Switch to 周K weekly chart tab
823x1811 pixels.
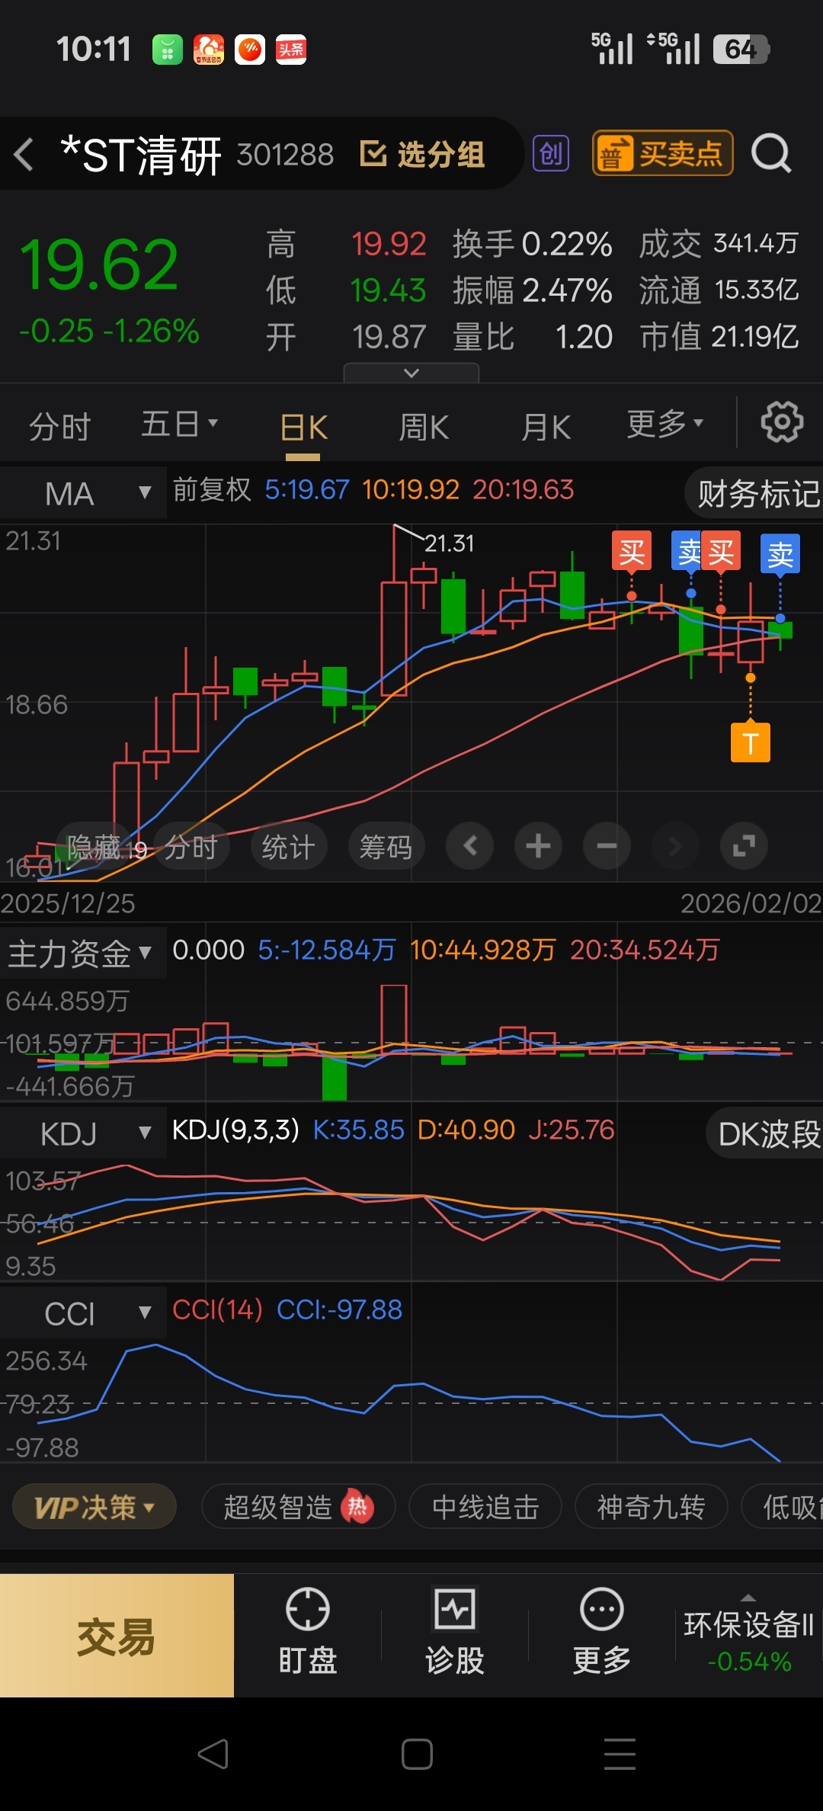(424, 427)
